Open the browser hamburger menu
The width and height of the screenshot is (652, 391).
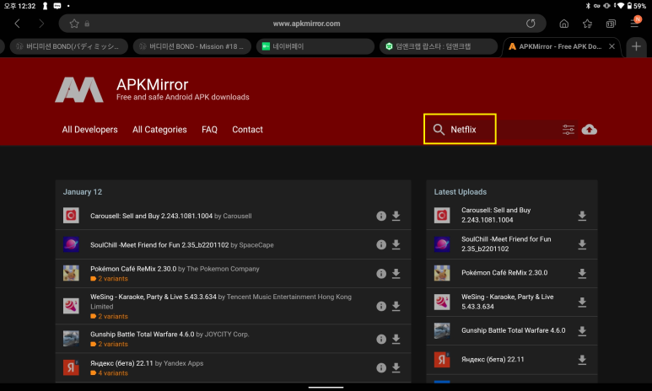click(635, 23)
